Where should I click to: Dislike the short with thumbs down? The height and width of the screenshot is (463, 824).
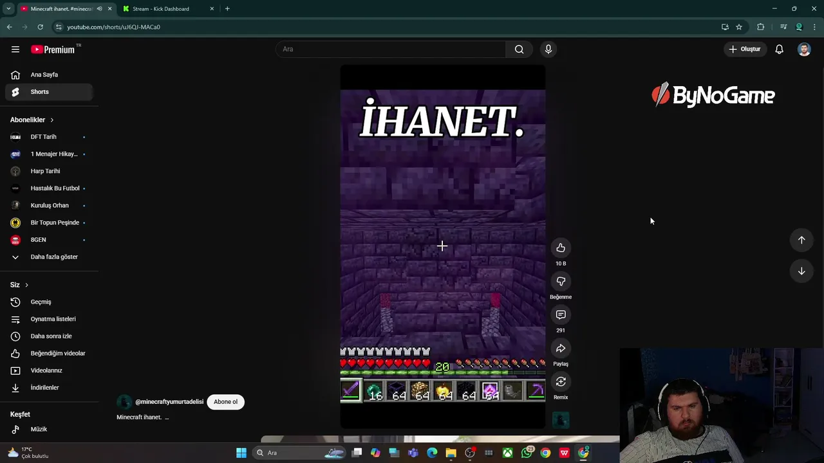[561, 281]
